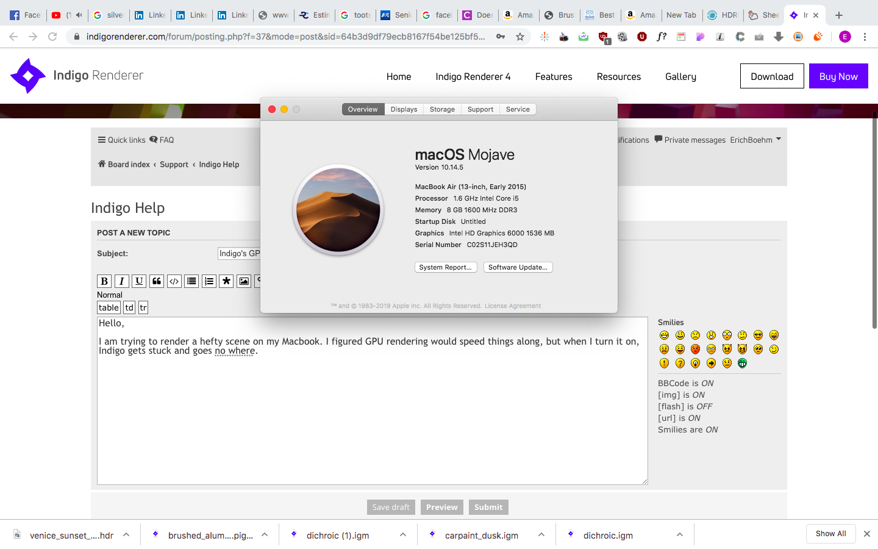Open the Displays tab in About This Mac

tap(404, 109)
